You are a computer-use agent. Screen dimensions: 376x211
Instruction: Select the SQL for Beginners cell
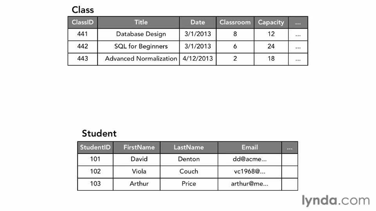point(141,46)
